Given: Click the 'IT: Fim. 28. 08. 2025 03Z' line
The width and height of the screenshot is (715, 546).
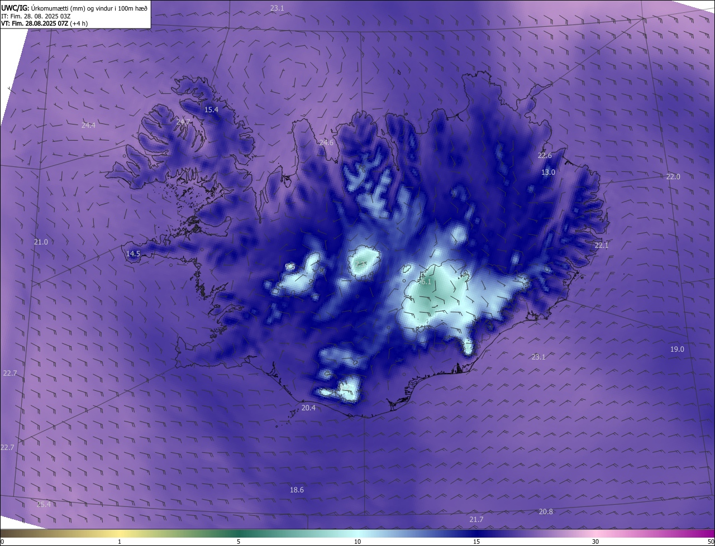Looking at the screenshot, I should pos(36,16).
